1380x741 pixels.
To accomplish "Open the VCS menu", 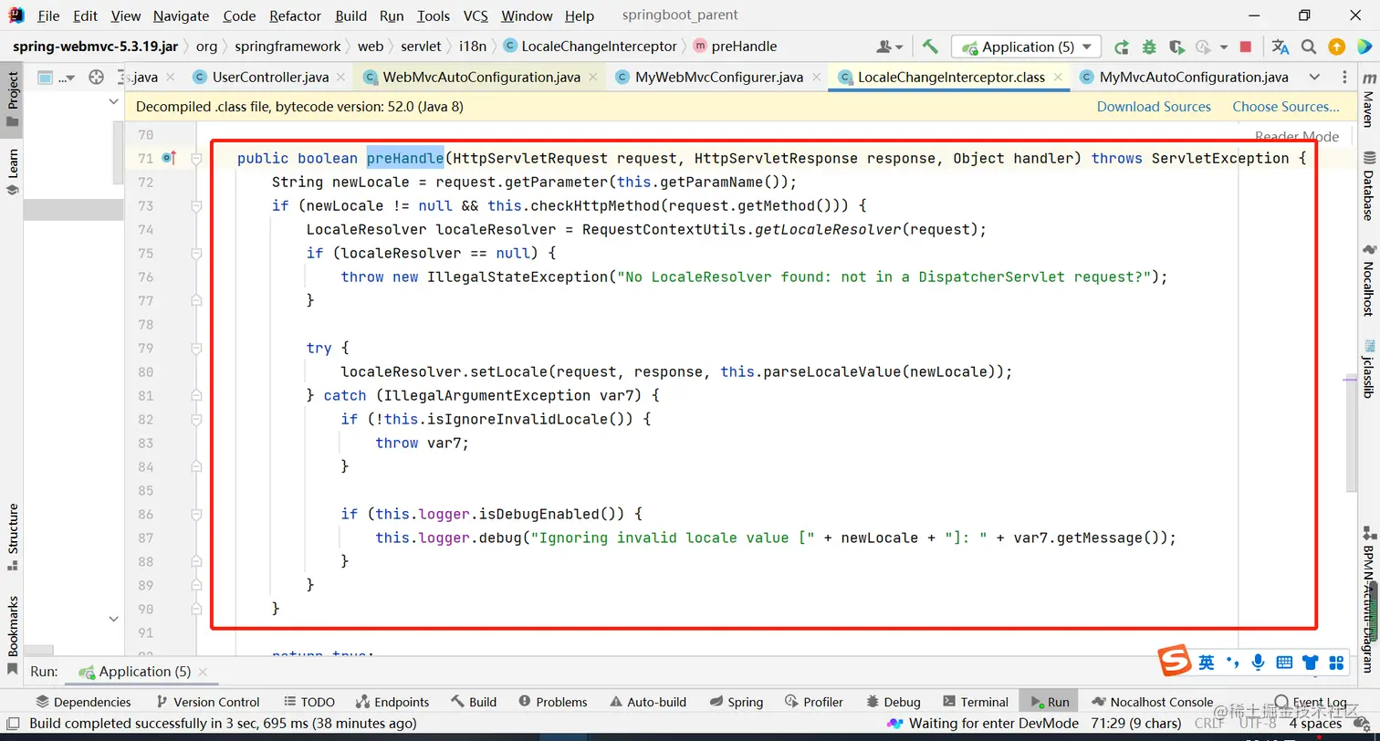I will pos(476,16).
